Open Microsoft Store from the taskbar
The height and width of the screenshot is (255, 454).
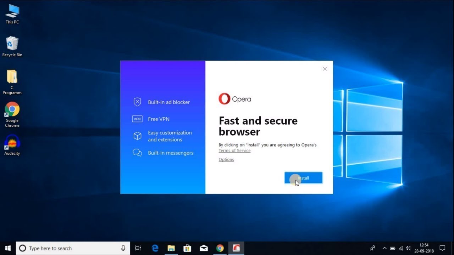pos(188,248)
